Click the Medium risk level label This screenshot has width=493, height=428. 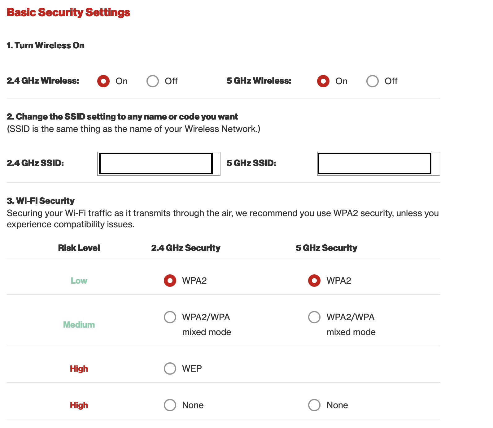tap(79, 325)
